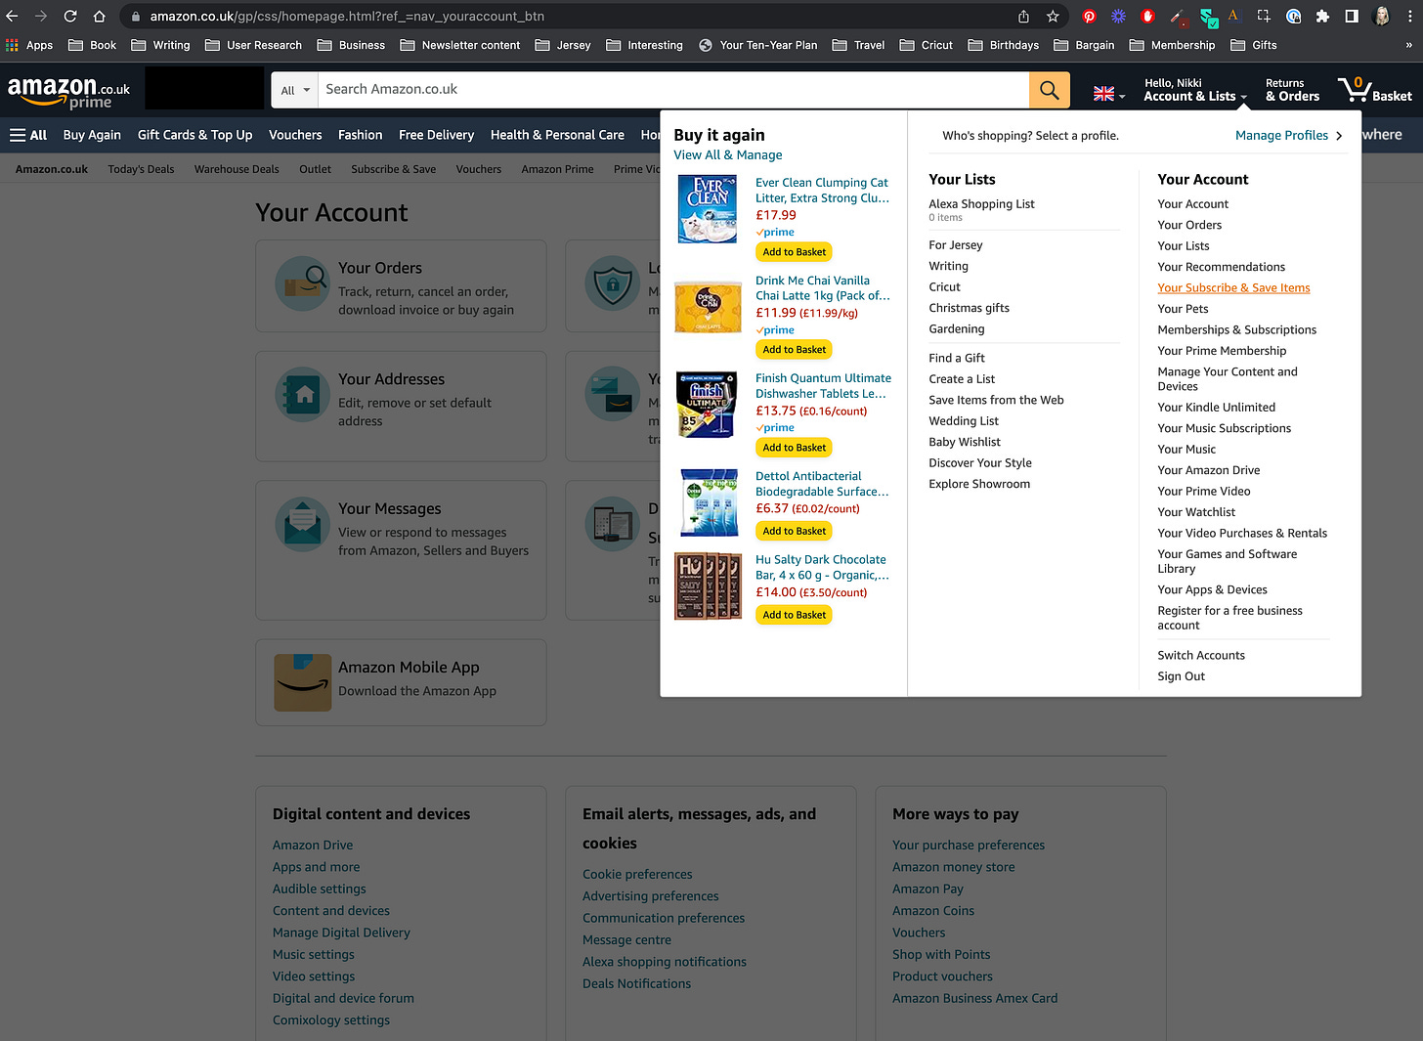Click the orange search magnifier button
This screenshot has height=1041, width=1423.
1049,90
